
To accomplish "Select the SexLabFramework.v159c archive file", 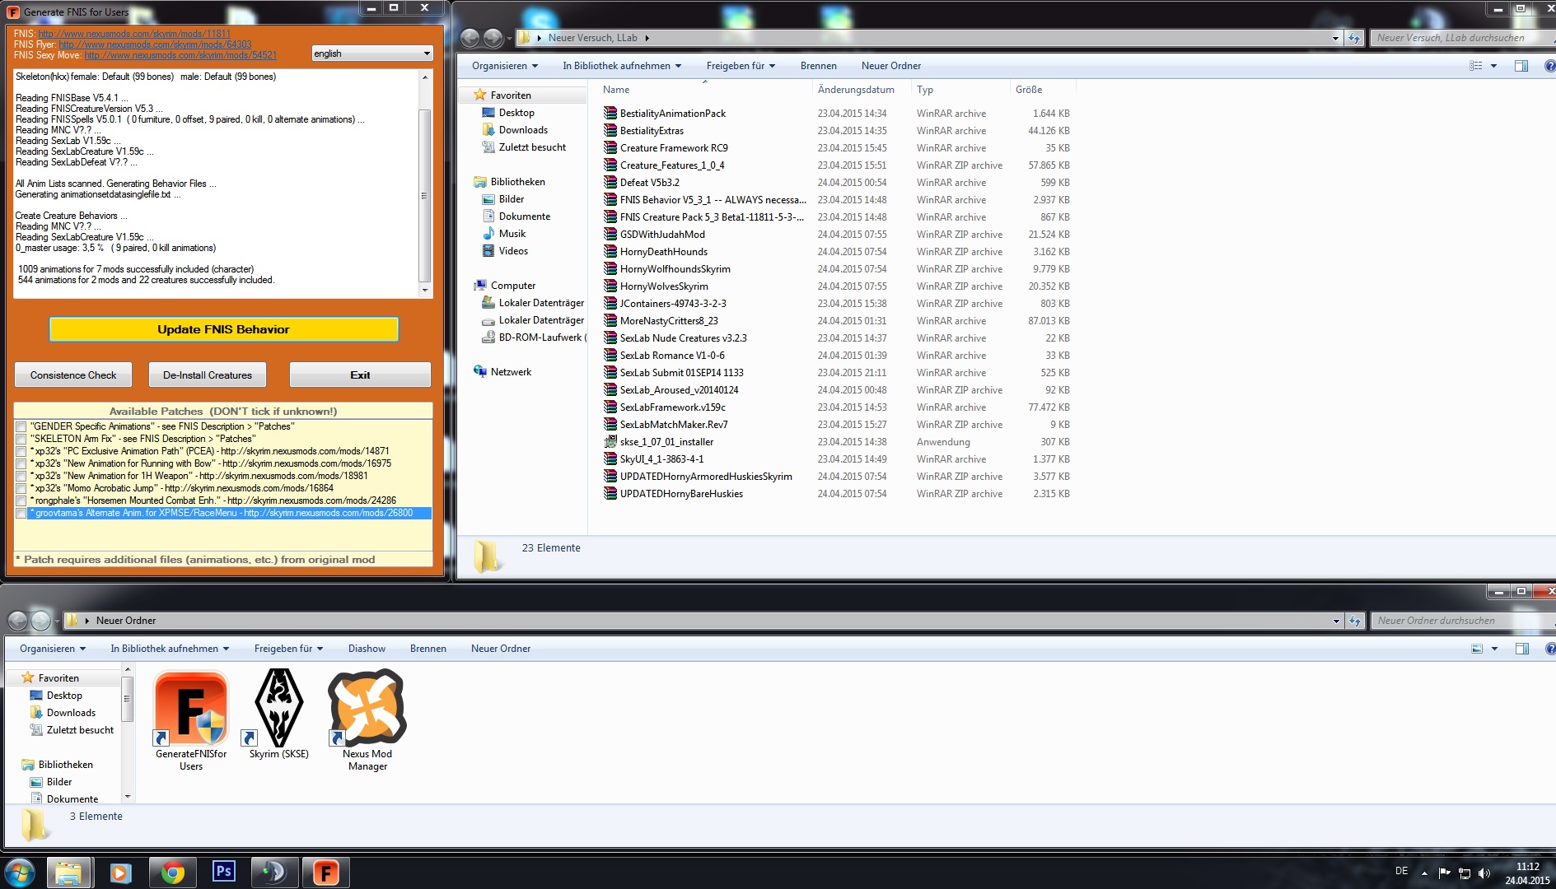I will click(x=672, y=407).
